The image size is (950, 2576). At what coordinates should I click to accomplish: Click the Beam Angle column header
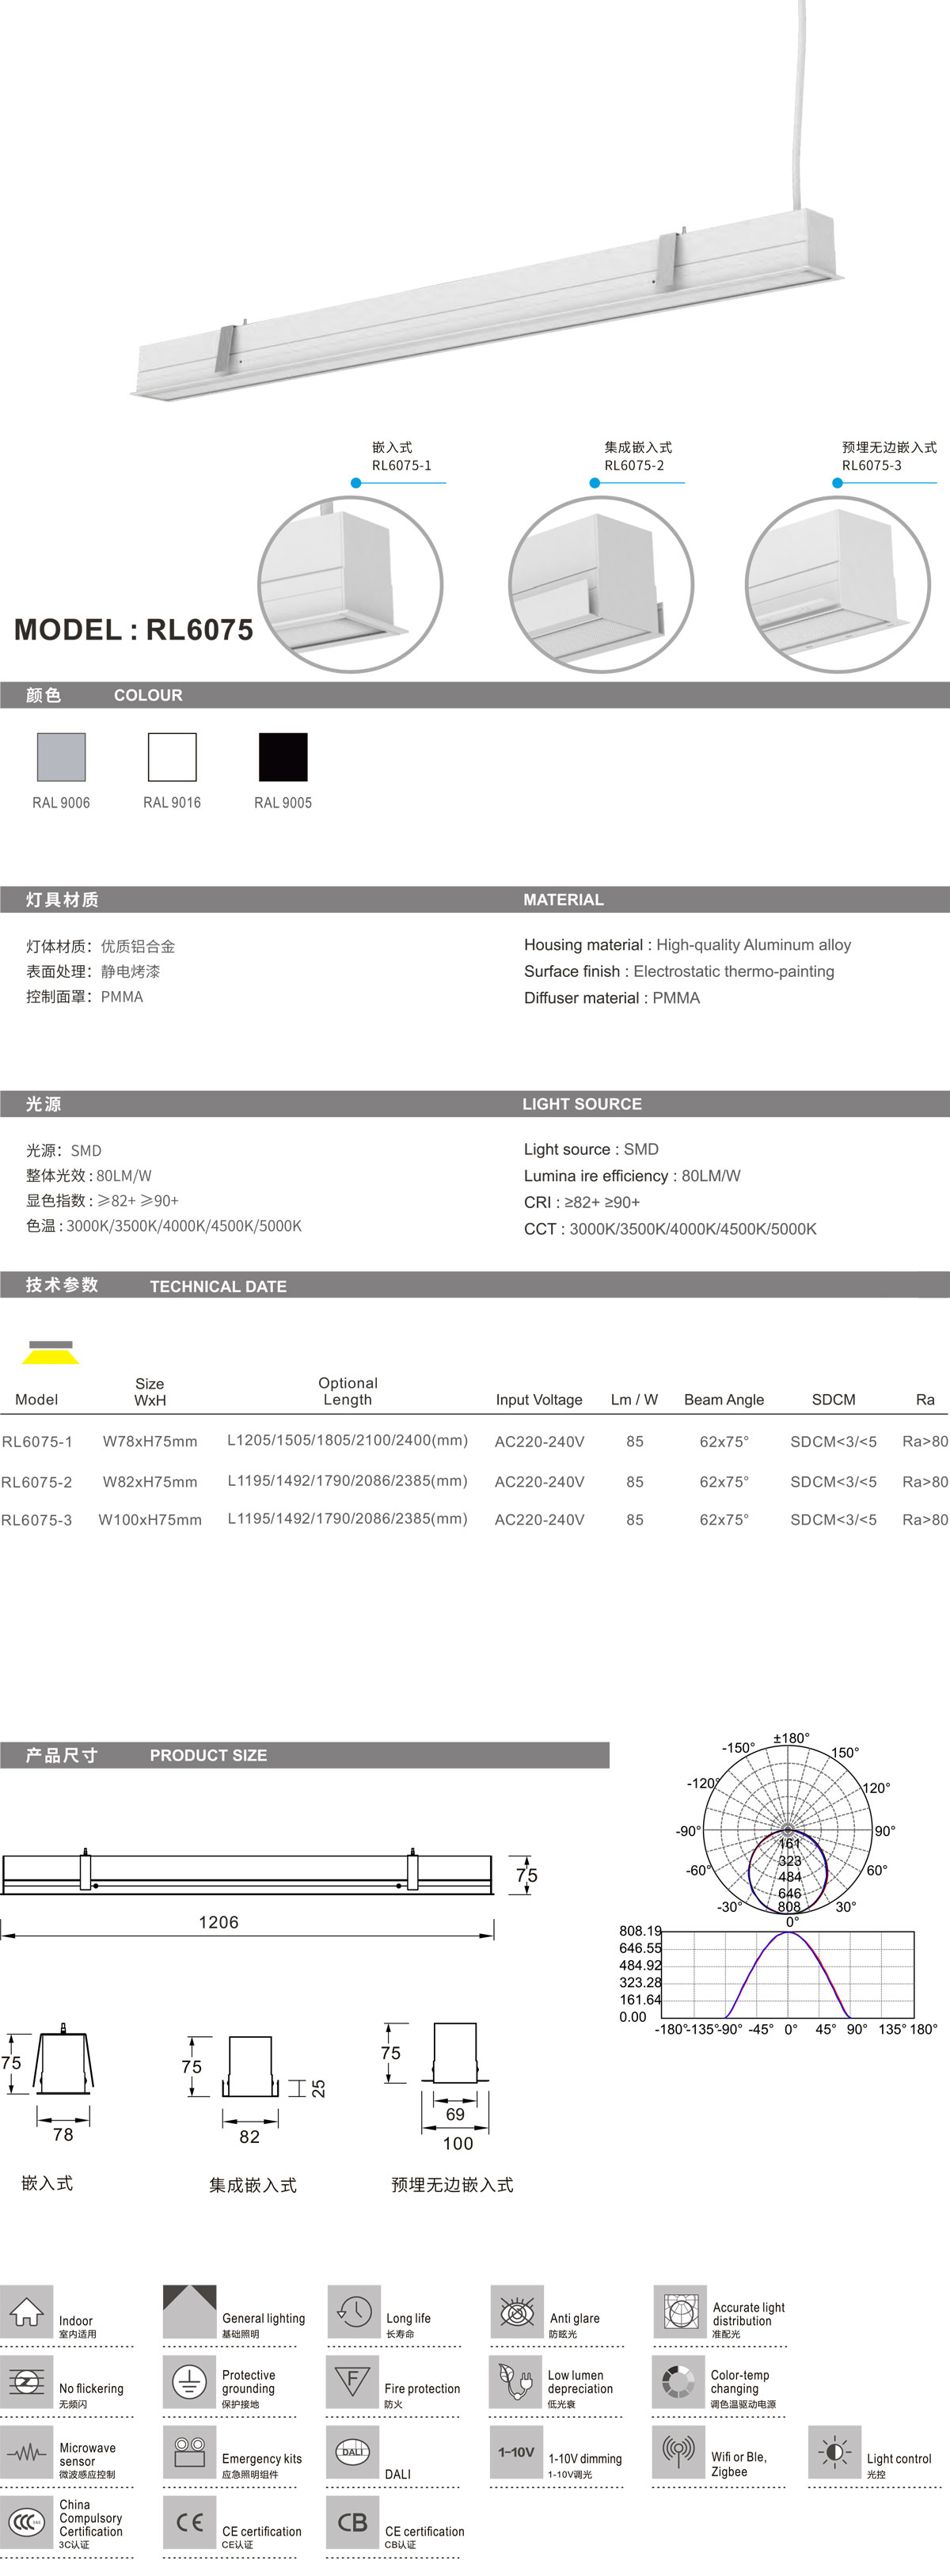(x=724, y=1400)
